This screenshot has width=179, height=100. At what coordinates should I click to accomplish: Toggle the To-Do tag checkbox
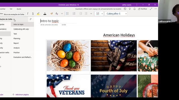pyautogui.click(x=98, y=14)
